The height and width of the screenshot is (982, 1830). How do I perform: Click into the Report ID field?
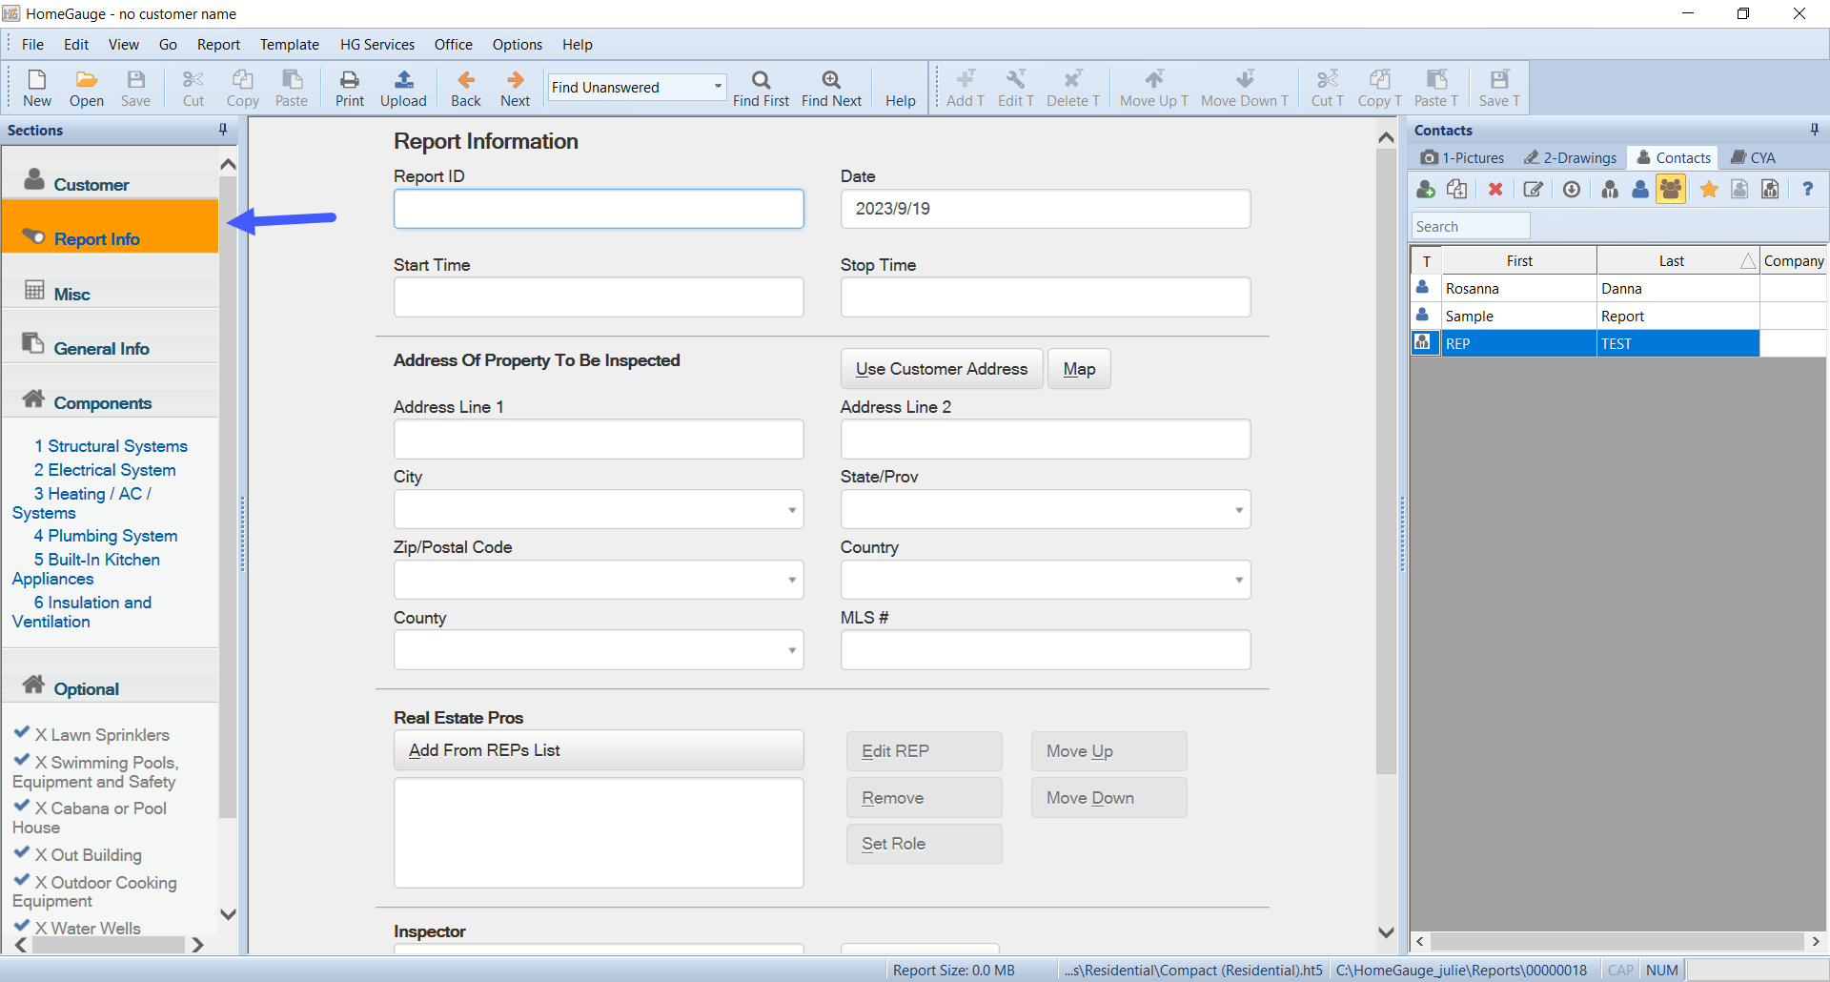[x=598, y=209]
